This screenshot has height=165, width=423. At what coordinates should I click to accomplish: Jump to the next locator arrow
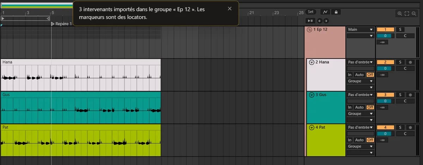(326, 21)
